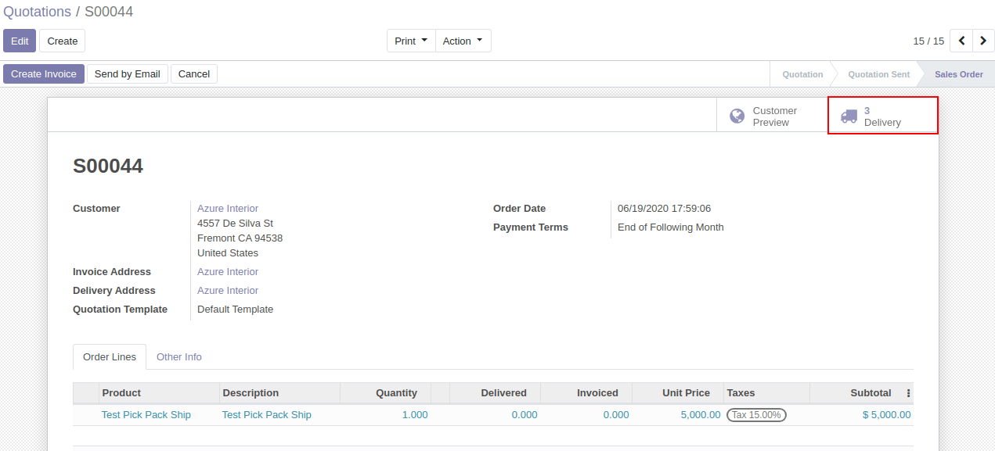Click United States address line
995x451 pixels.
(228, 253)
